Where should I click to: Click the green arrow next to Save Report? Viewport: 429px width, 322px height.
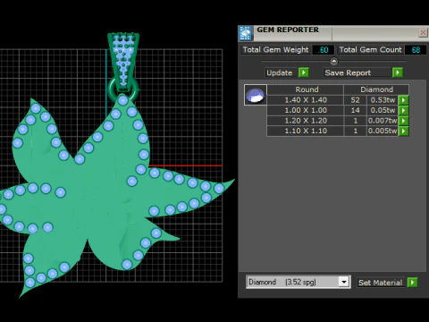point(398,72)
